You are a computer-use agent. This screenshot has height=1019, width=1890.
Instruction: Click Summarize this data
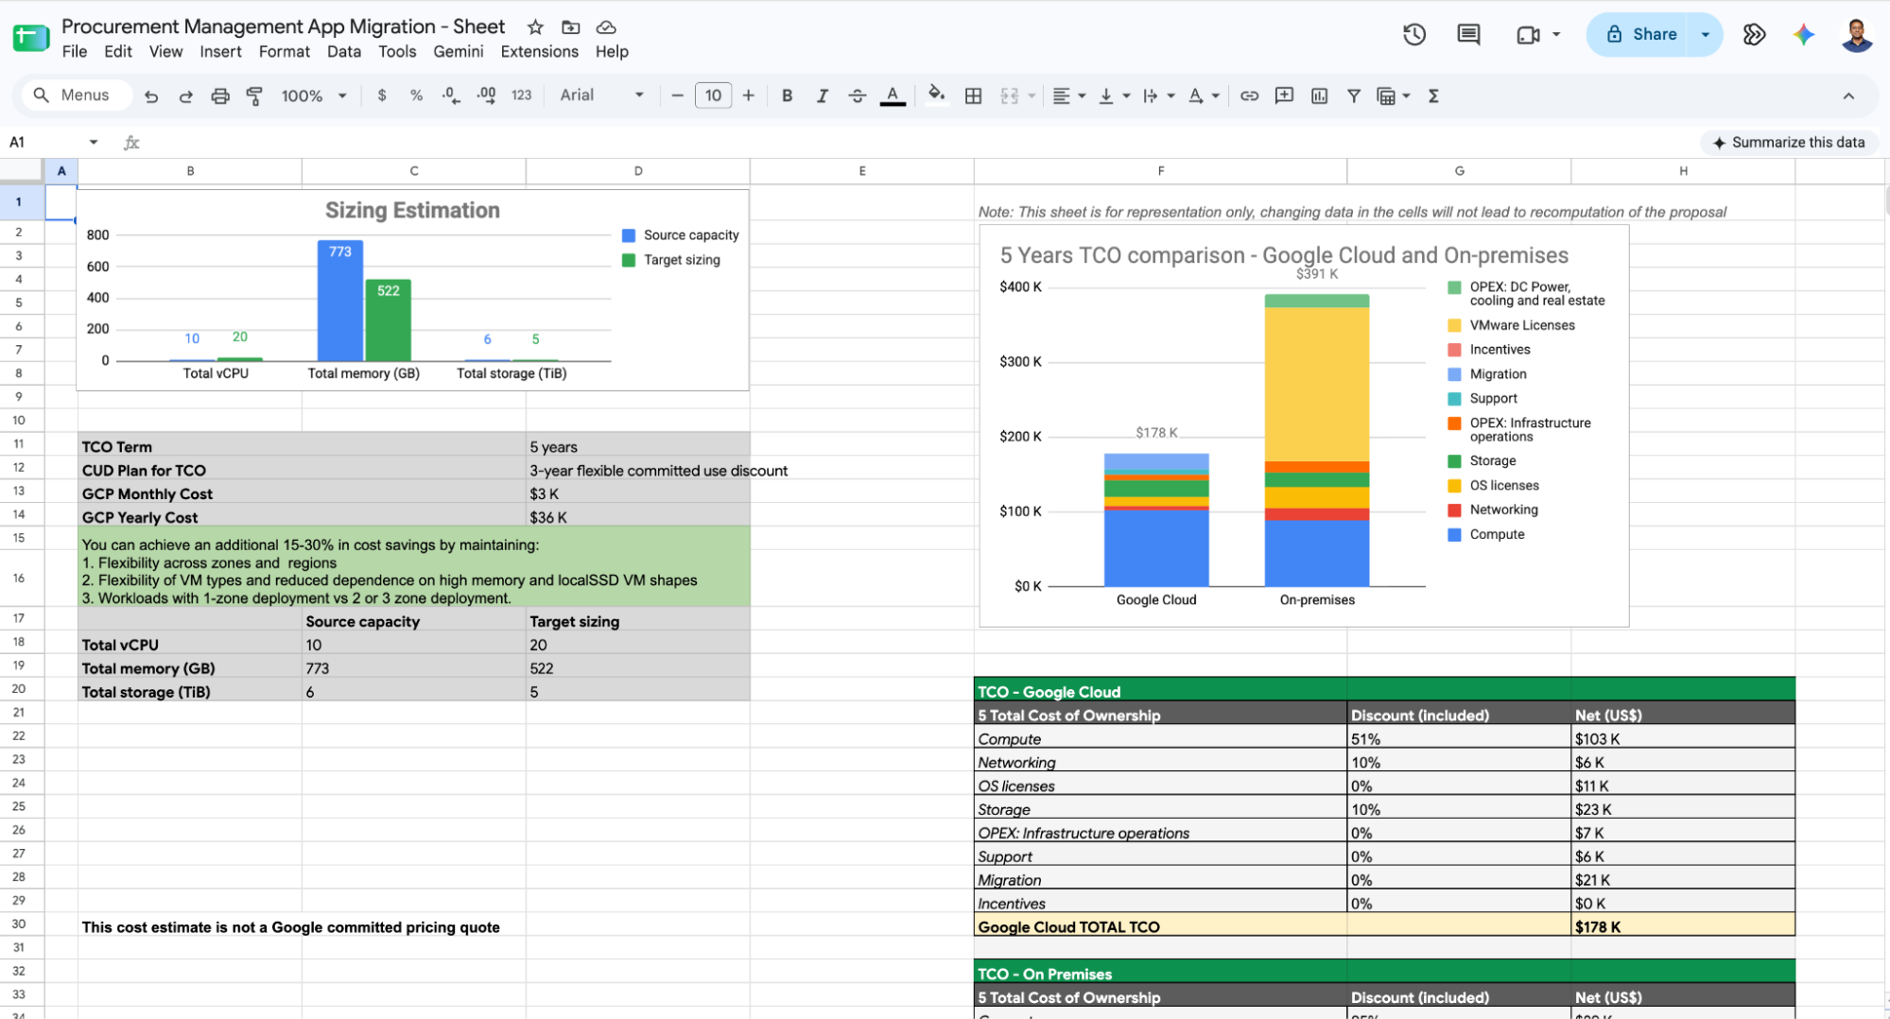pyautogui.click(x=1788, y=143)
